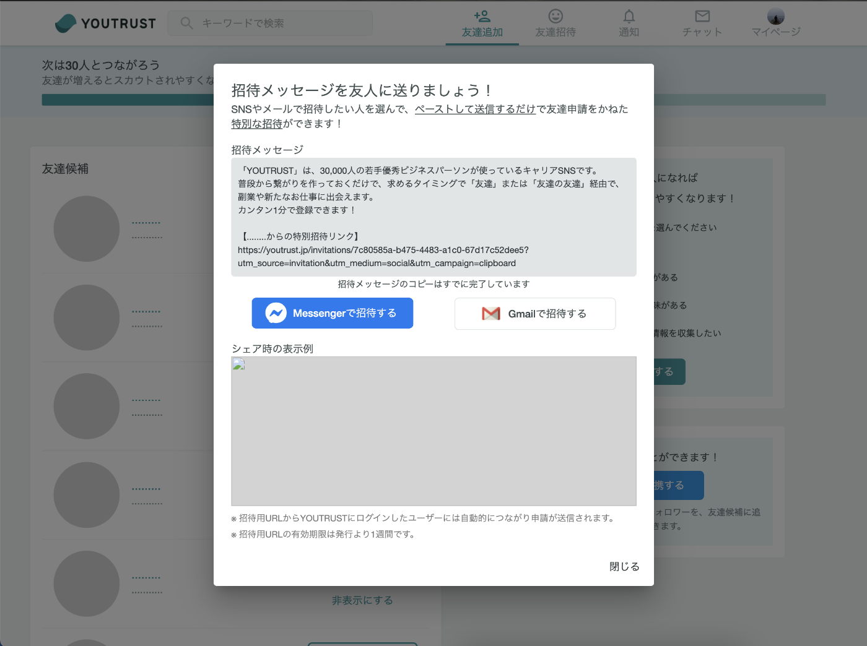Click the 非表示にする link
Viewport: 867px width, 646px height.
[362, 600]
